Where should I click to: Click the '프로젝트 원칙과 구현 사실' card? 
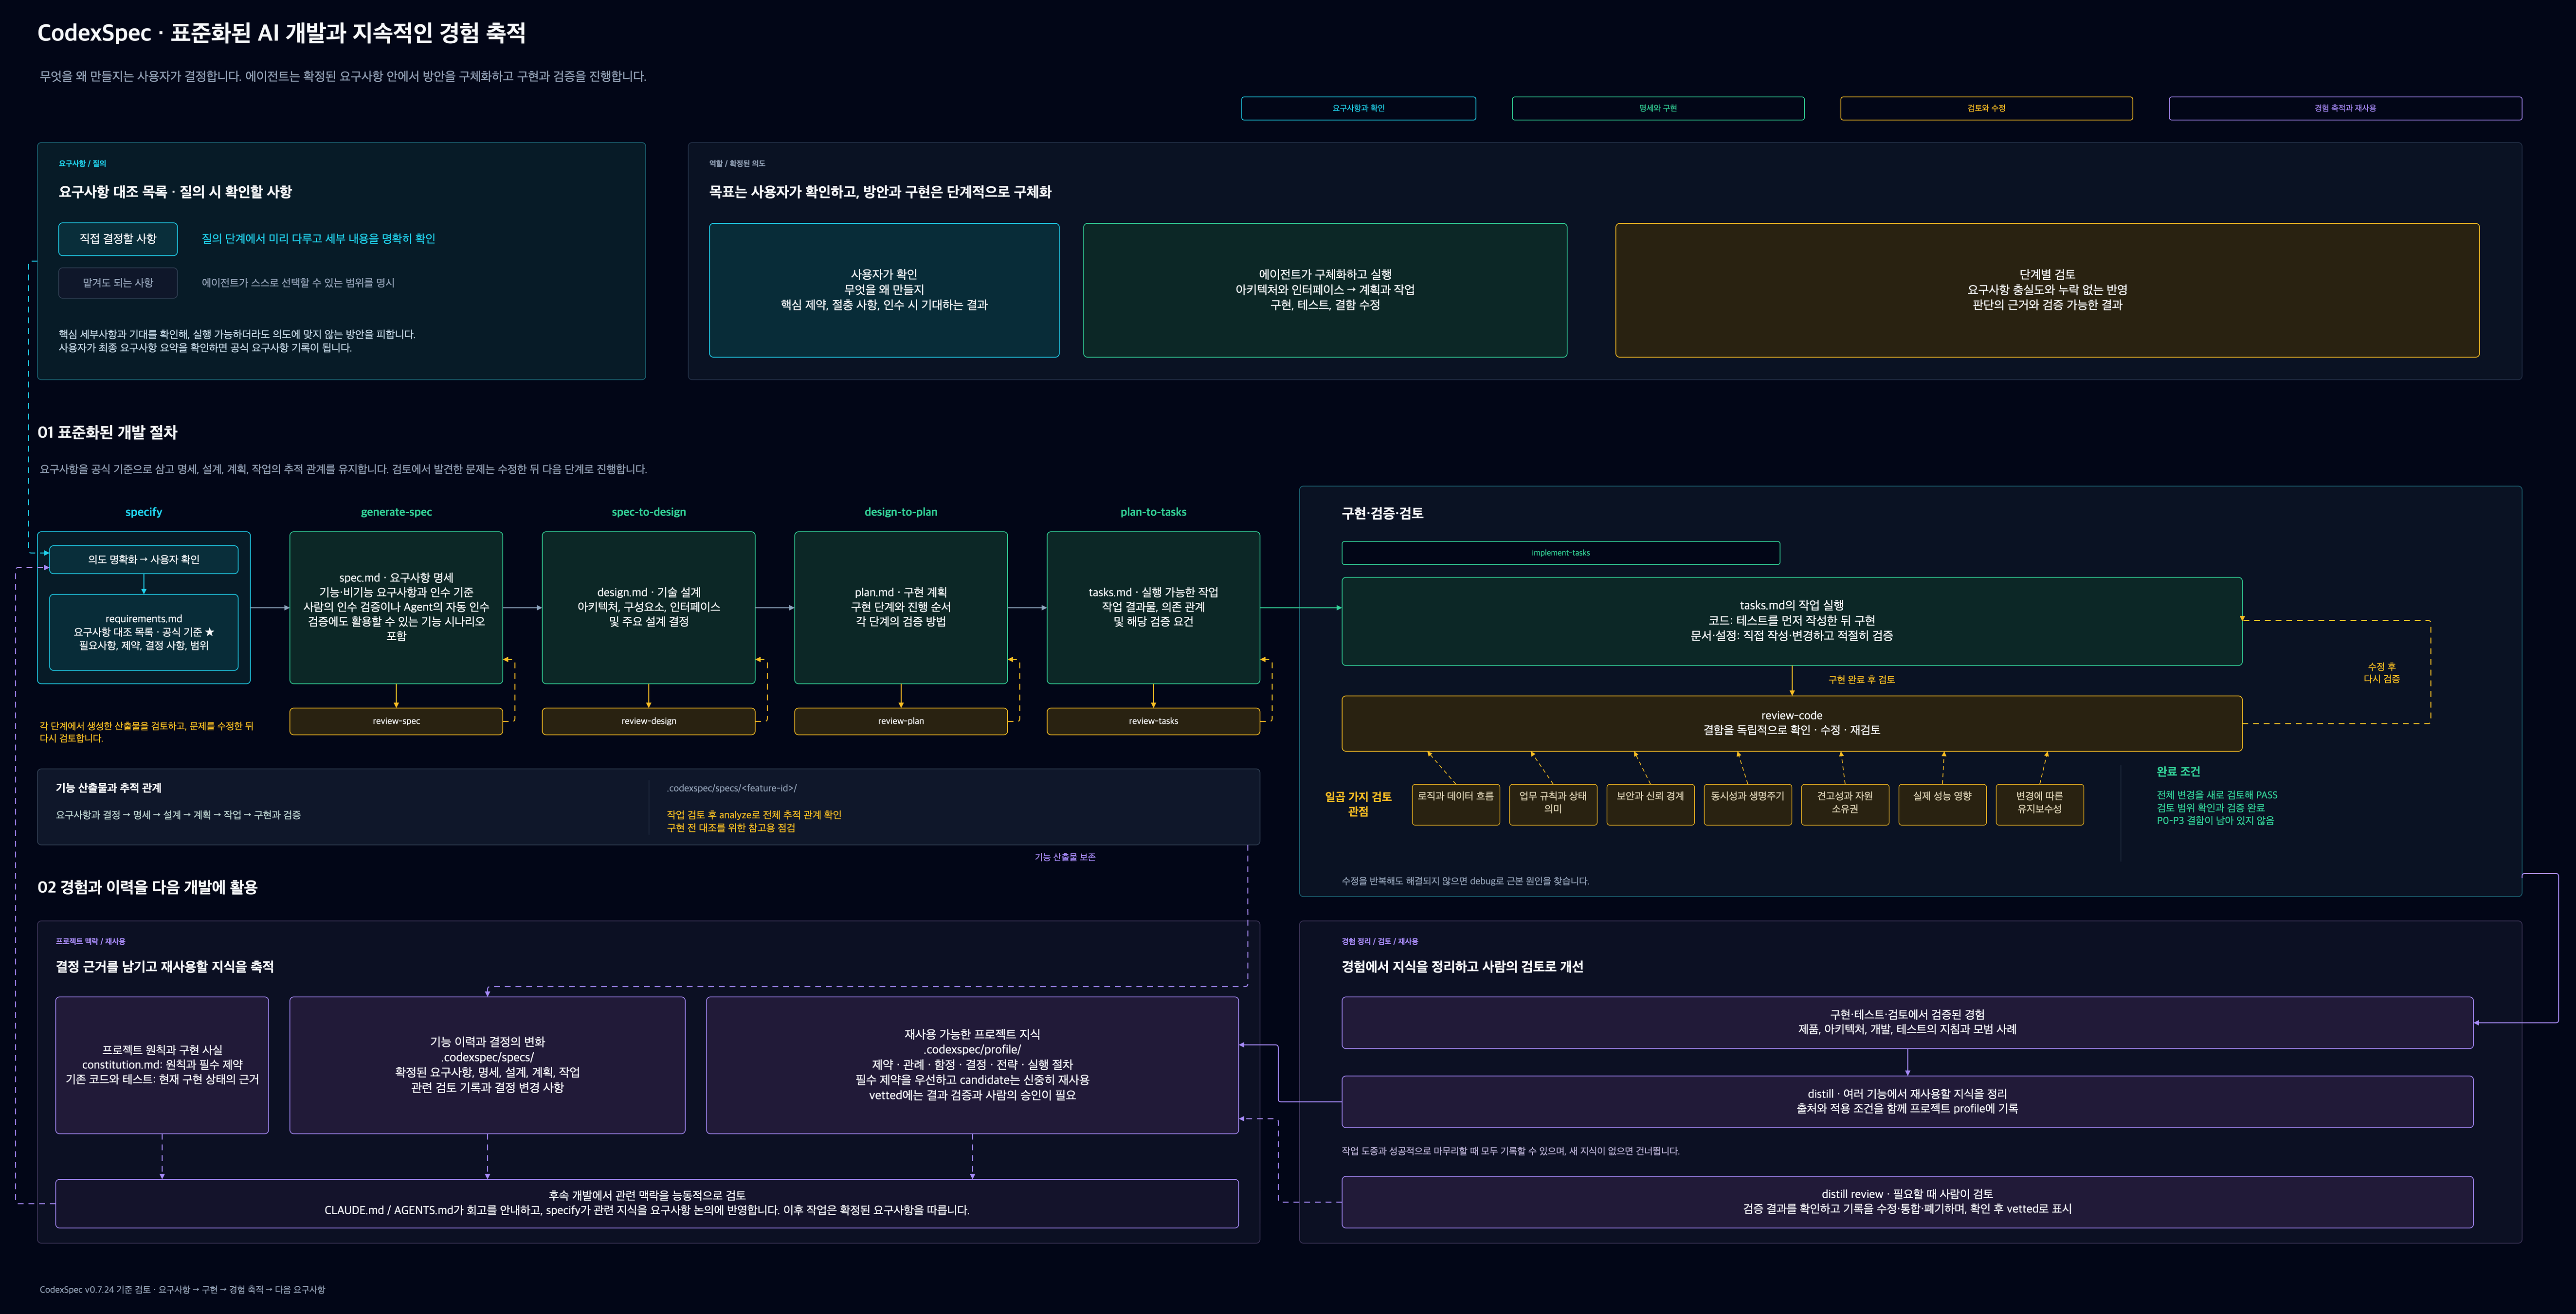click(x=162, y=1065)
